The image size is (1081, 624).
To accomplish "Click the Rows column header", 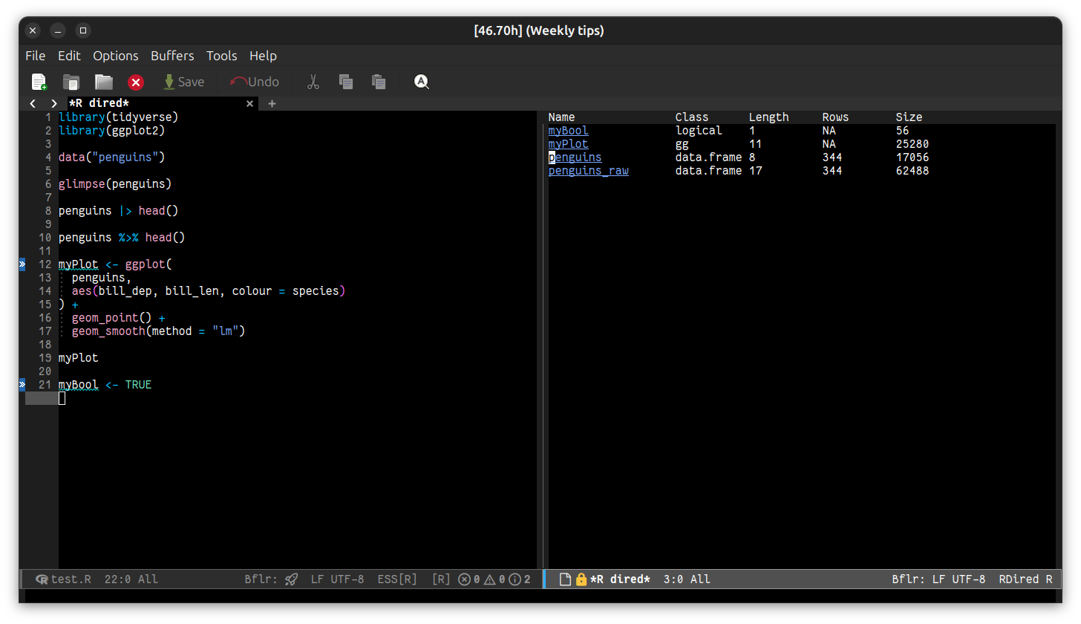I will pyautogui.click(x=835, y=117).
